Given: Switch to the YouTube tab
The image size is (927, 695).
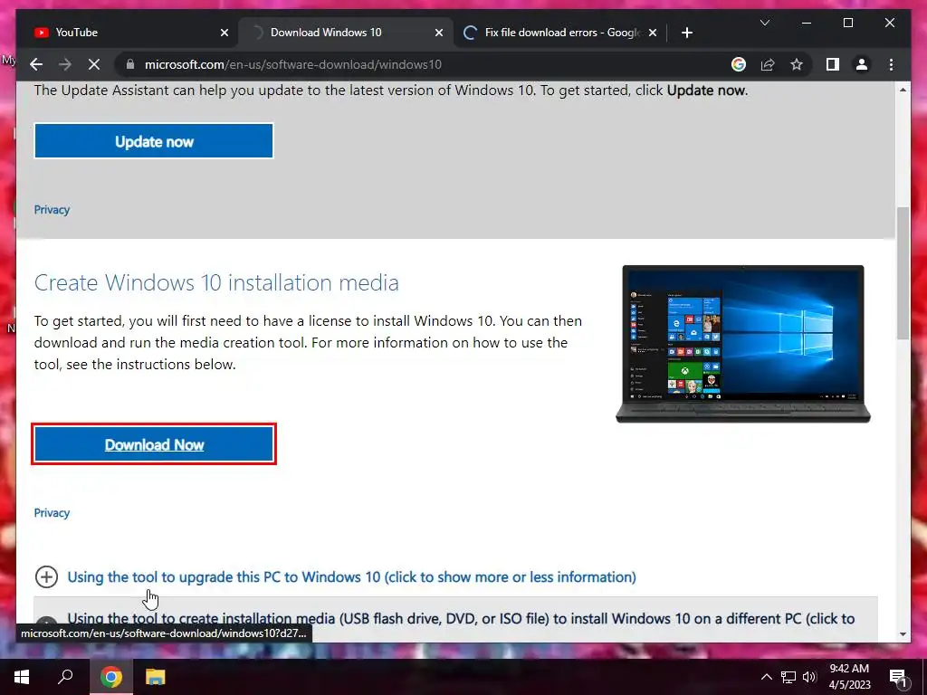Looking at the screenshot, I should tap(125, 33).
